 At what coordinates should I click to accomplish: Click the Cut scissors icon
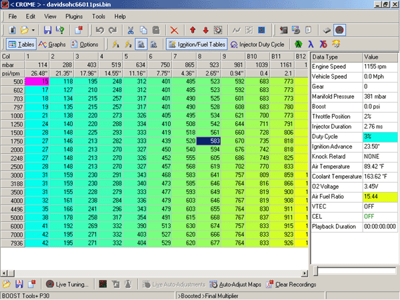[x=130, y=30]
